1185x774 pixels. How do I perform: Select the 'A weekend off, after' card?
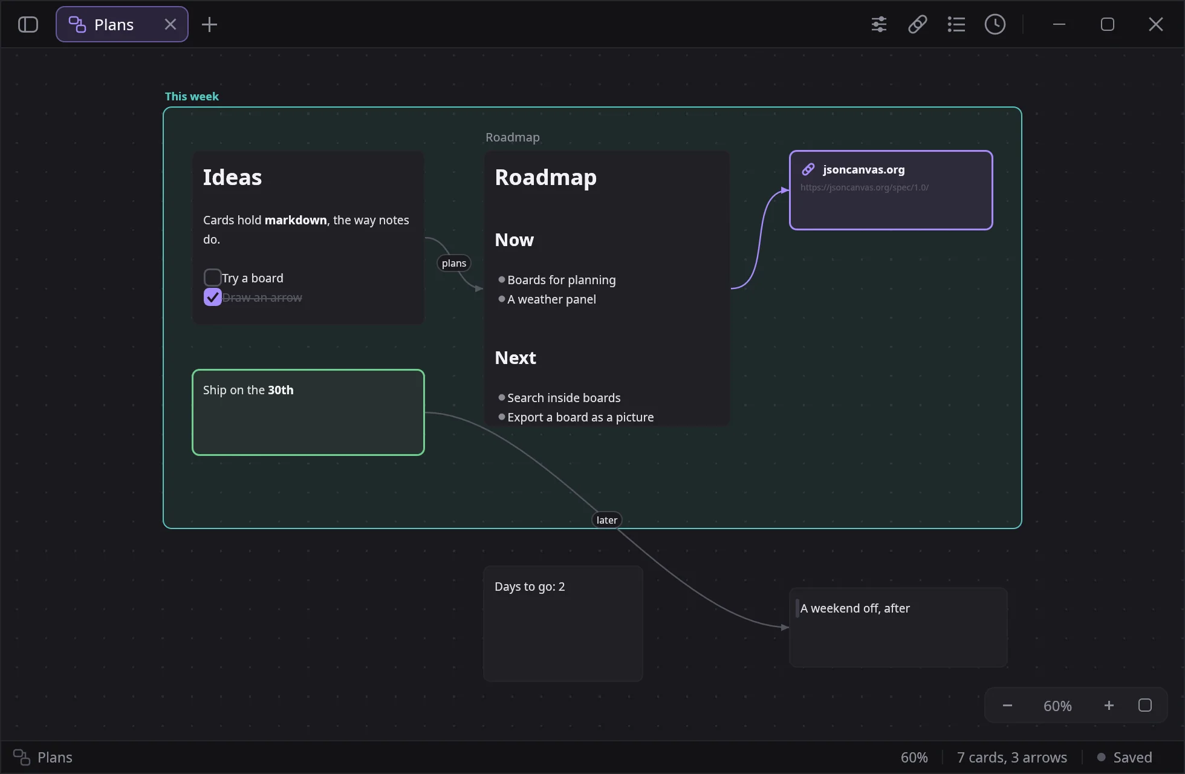(x=898, y=627)
